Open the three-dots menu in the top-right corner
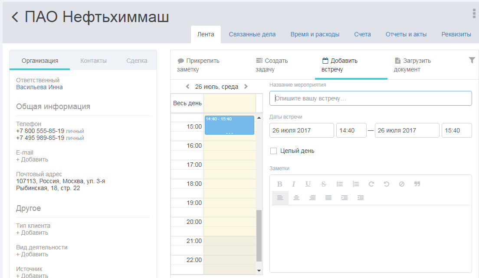479x278 pixels. tap(474, 14)
